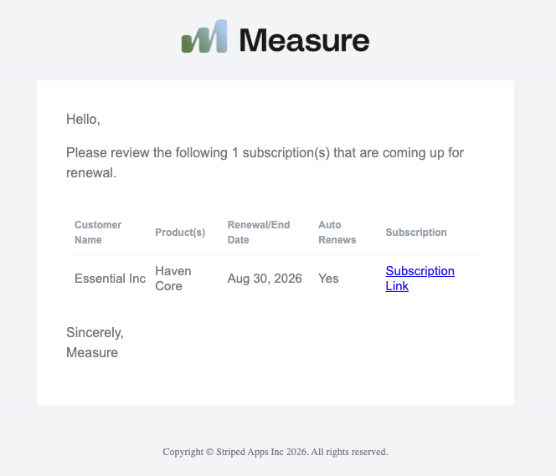The image size is (556, 476).
Task: Click the Sincerely sign-off line
Action: 95,333
